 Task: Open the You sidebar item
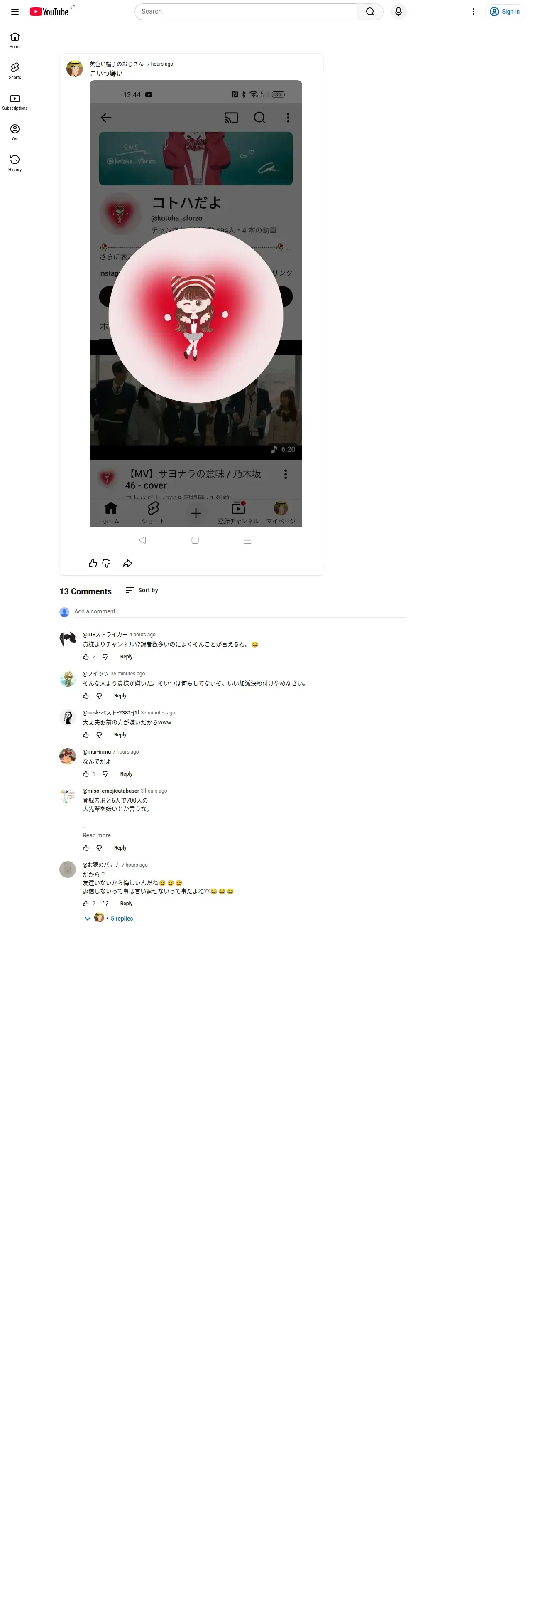(15, 133)
